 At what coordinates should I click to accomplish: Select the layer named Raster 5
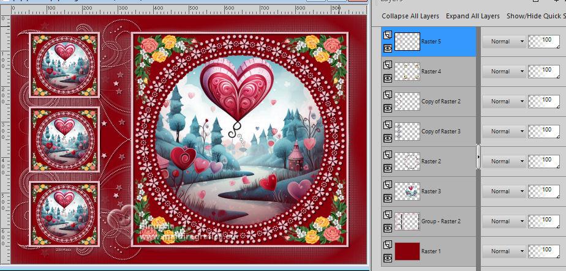431,42
